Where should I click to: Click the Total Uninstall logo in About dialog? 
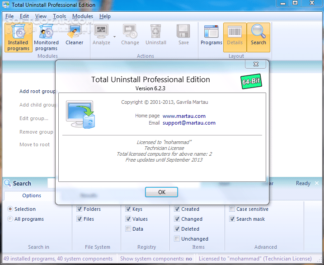[80, 114]
